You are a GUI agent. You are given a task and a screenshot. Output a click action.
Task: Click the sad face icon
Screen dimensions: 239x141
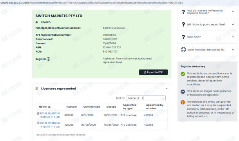coord(183,50)
